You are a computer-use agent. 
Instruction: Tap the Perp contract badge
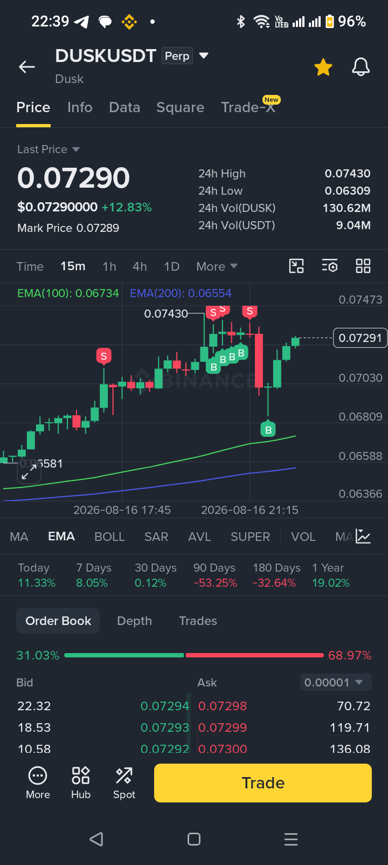[177, 56]
